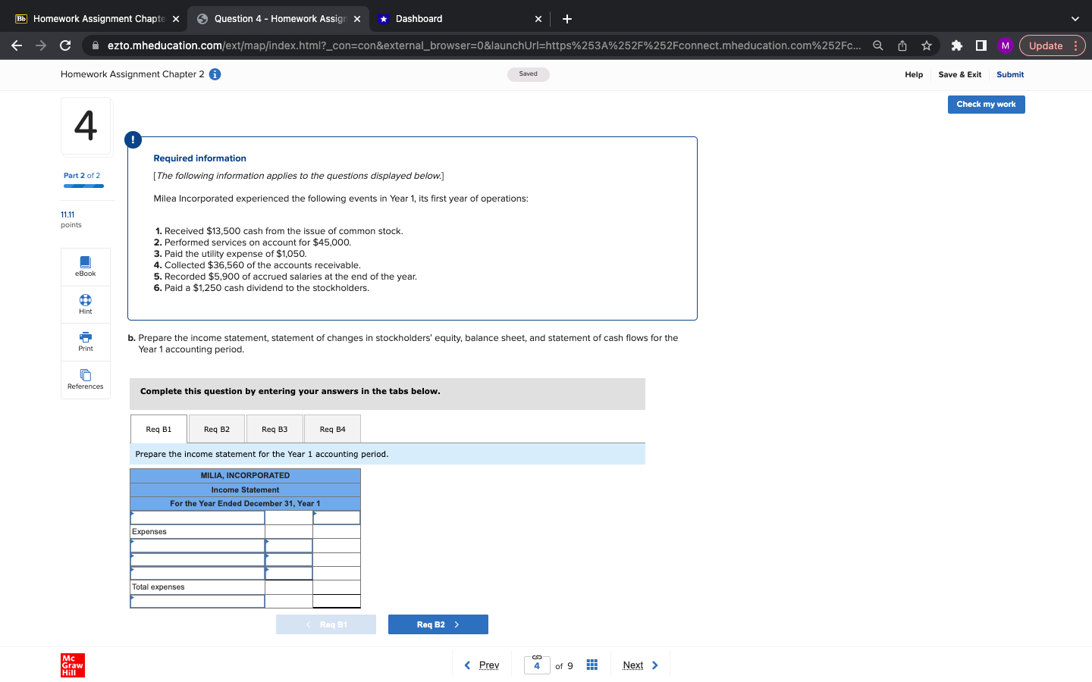Click the page number input showing 4
Image resolution: width=1092 pixels, height=682 pixels.
pyautogui.click(x=537, y=665)
